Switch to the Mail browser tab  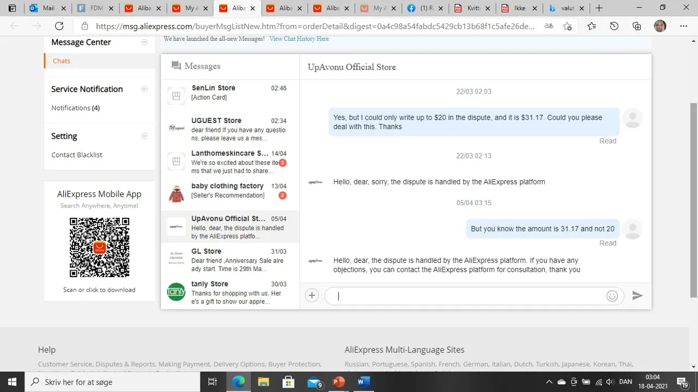click(x=48, y=8)
